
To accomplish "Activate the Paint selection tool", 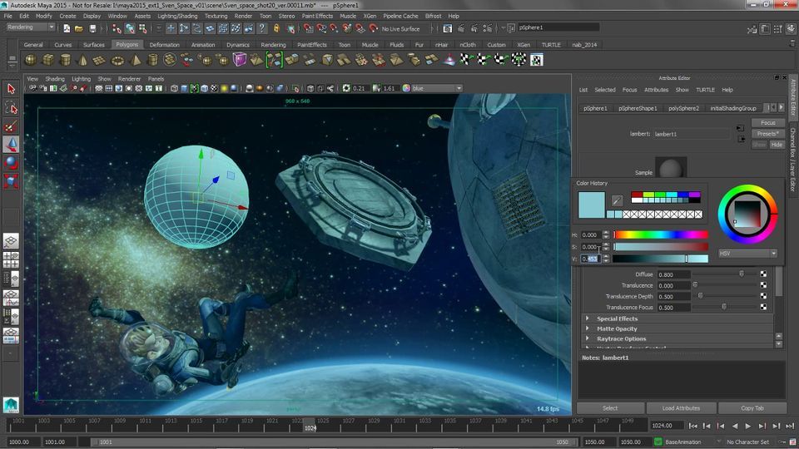I will [11, 126].
